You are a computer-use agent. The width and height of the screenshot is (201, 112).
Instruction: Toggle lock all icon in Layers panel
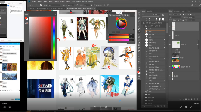183,20
